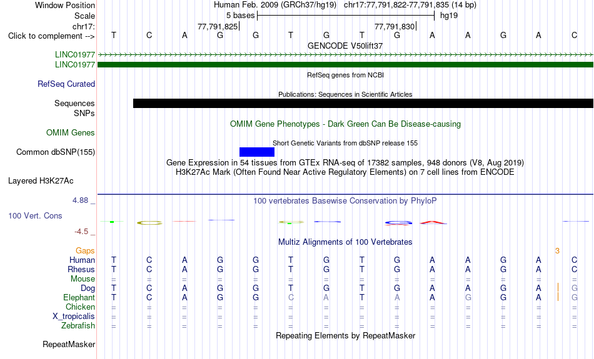The image size is (594, 359).
Task: Click the hg19 label beside the scale bar
Action: [449, 16]
